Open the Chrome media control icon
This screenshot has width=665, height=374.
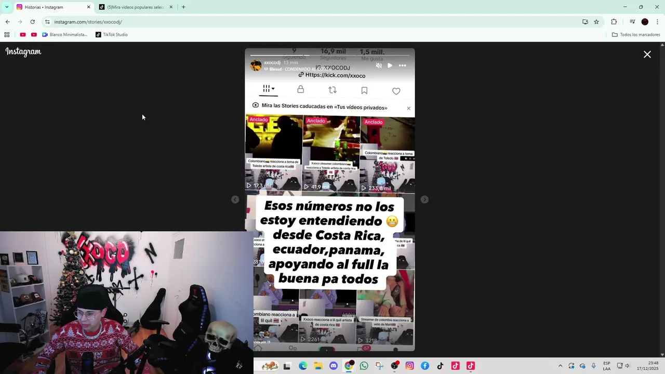(x=632, y=22)
